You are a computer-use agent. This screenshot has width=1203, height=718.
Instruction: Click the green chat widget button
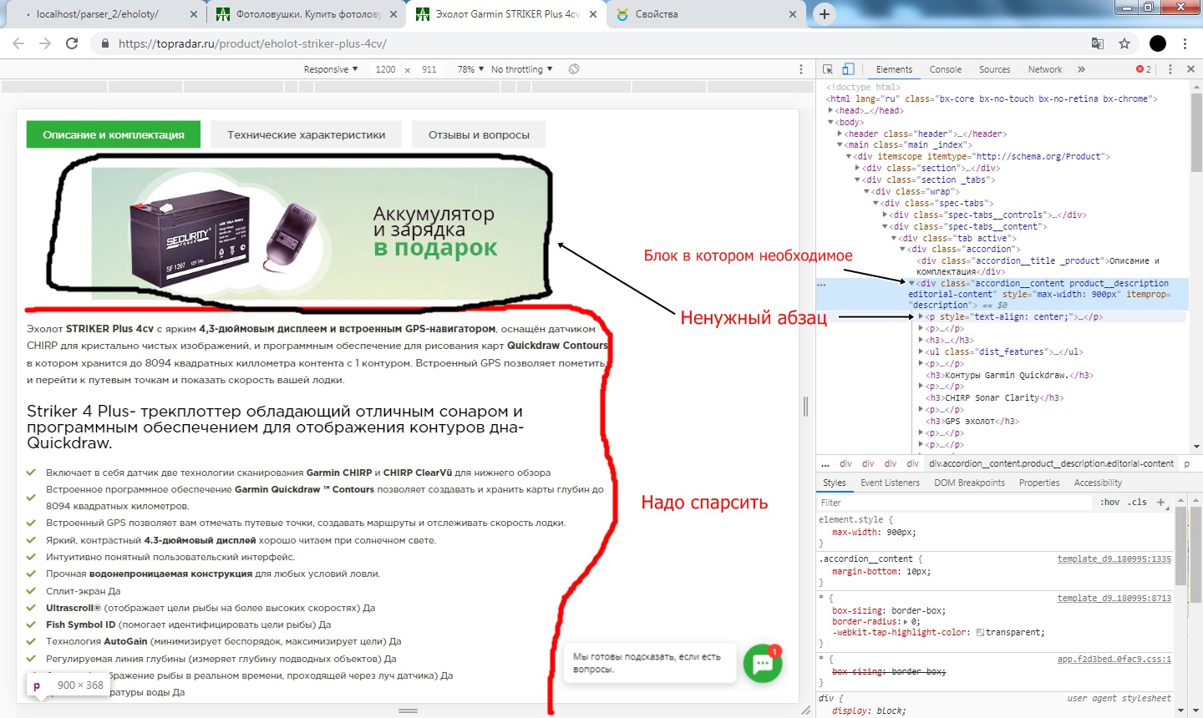(x=763, y=664)
